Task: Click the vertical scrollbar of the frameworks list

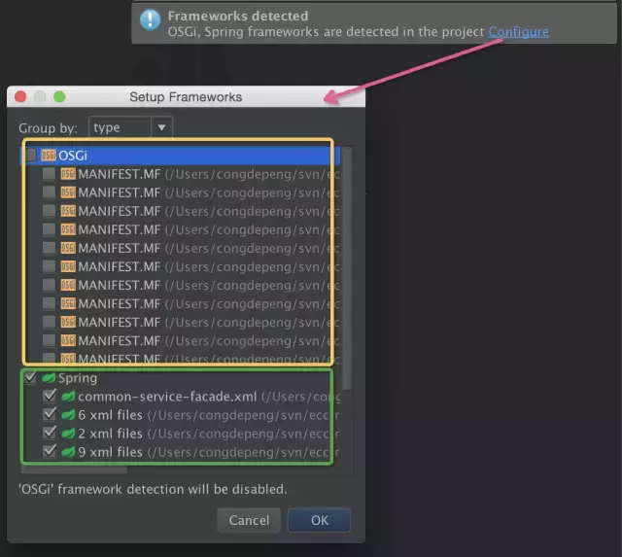Action: 346,268
